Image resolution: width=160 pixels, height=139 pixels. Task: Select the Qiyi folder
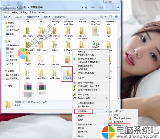tap(109, 32)
